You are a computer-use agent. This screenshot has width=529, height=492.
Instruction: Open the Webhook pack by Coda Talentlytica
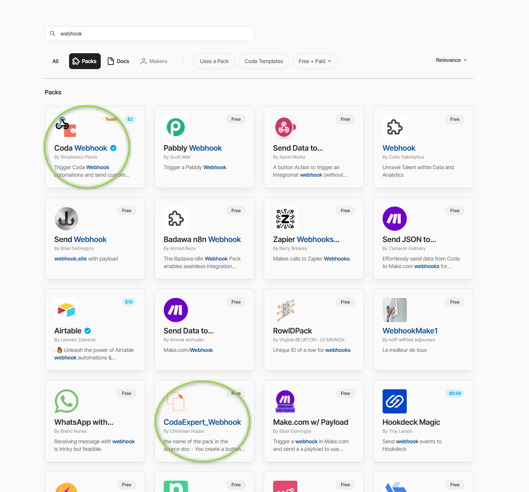[x=399, y=148]
